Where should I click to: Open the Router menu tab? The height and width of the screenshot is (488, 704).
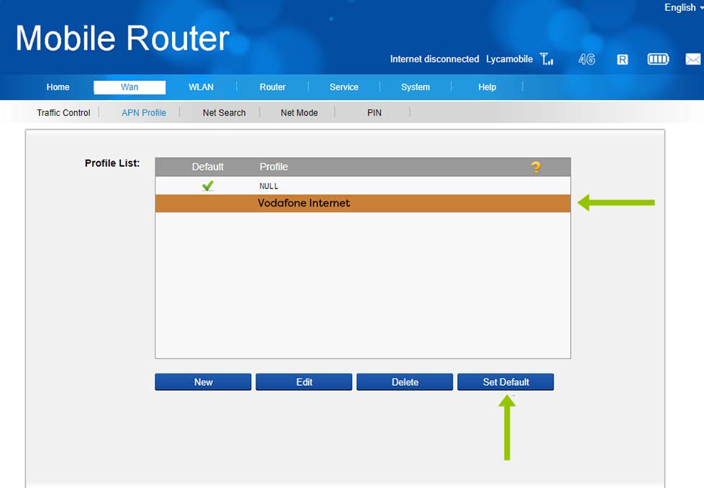pyautogui.click(x=273, y=87)
